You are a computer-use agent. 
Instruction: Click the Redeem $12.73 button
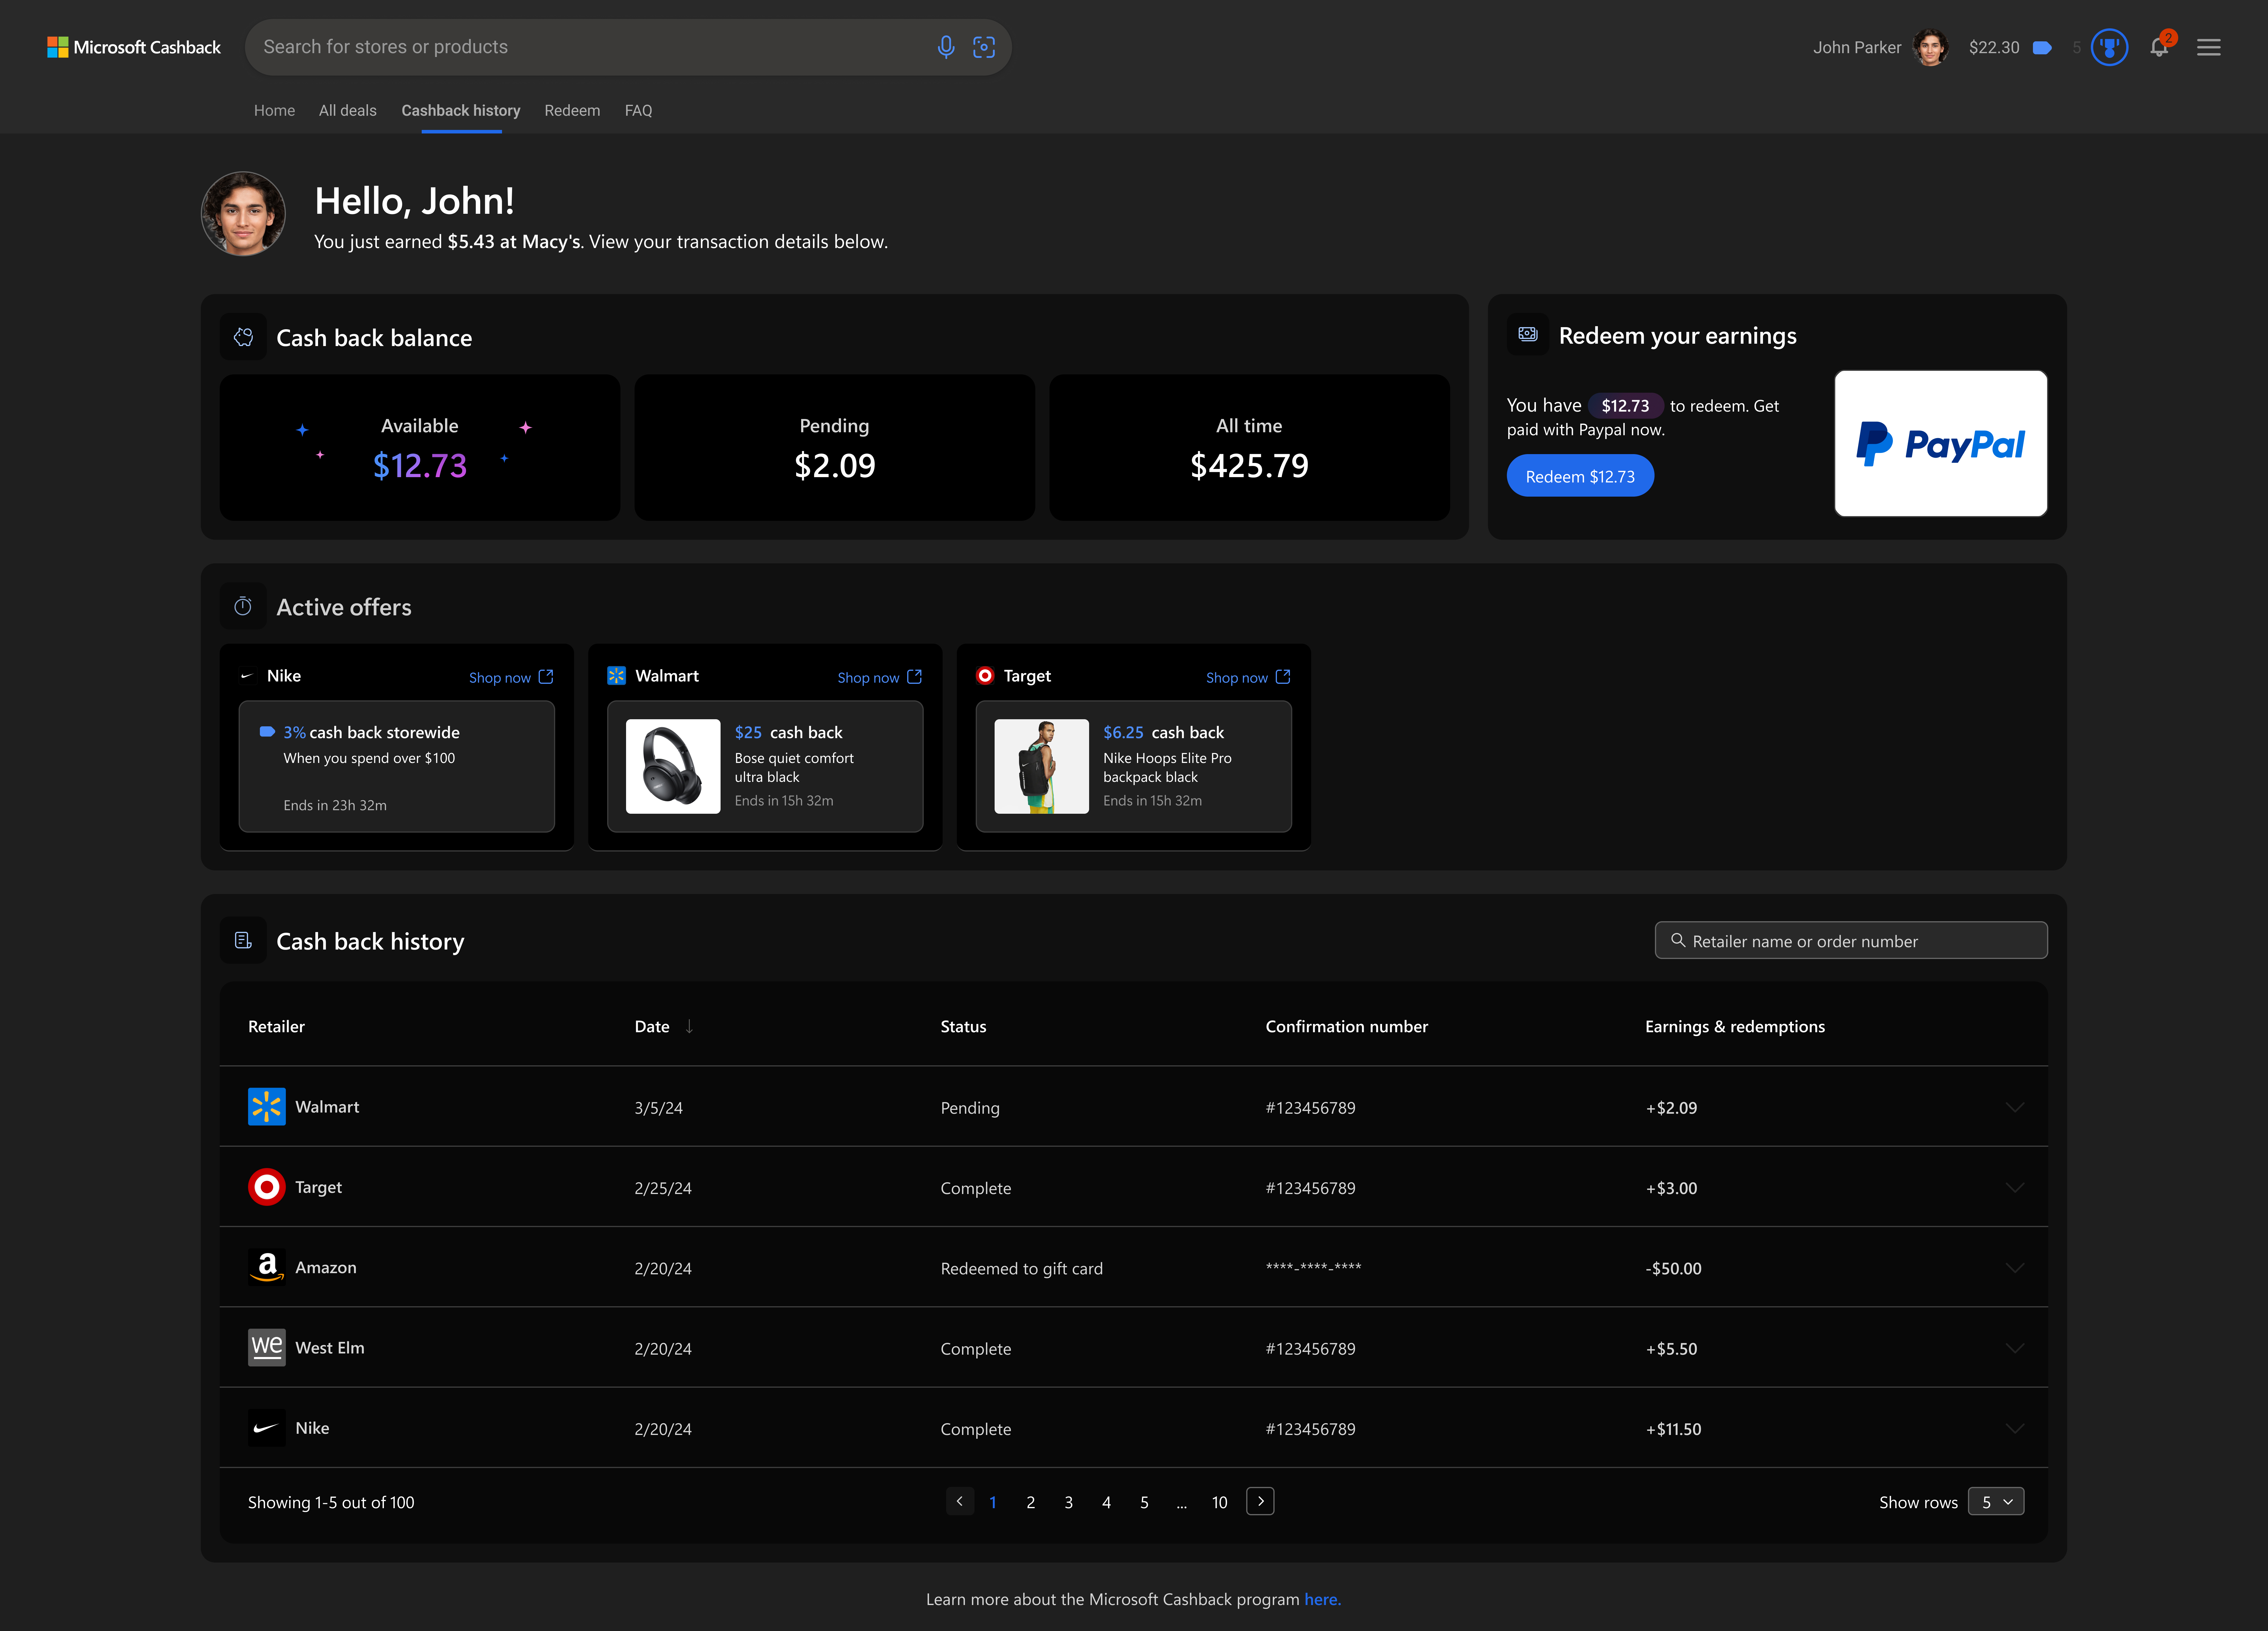pos(1580,476)
